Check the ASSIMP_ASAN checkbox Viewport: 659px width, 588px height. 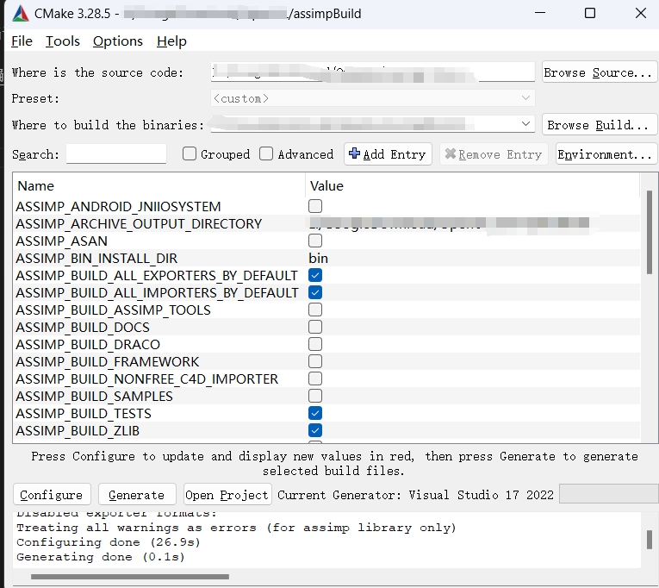315,241
